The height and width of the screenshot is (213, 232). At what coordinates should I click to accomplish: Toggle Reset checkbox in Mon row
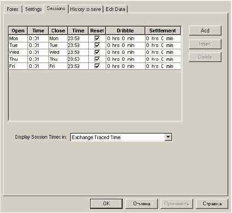point(97,38)
